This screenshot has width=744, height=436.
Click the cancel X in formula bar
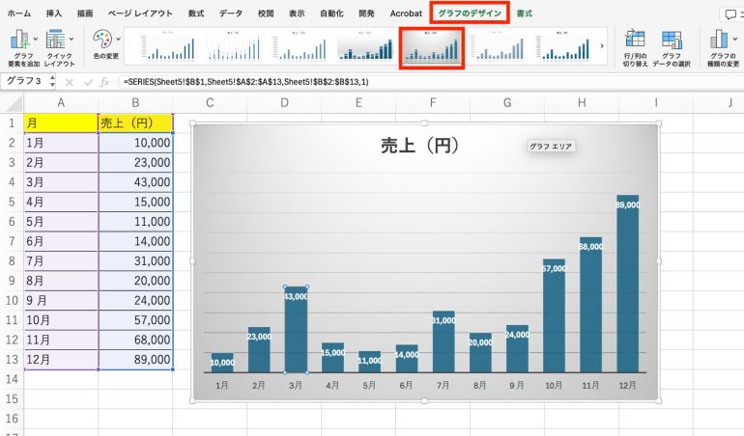click(x=70, y=82)
